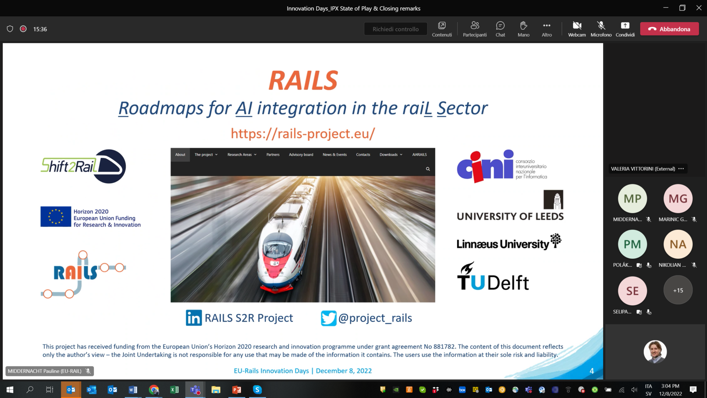Click the search icon on the RAILS navbar

coord(428,168)
